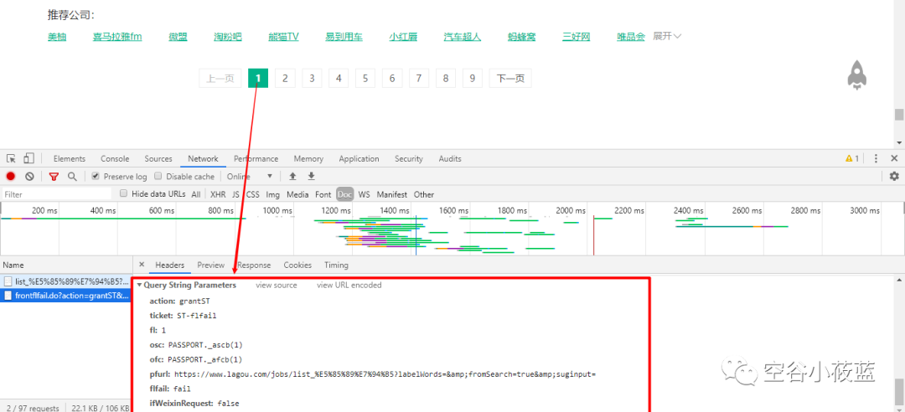Click the rocket back-to-top icon

pyautogui.click(x=857, y=75)
